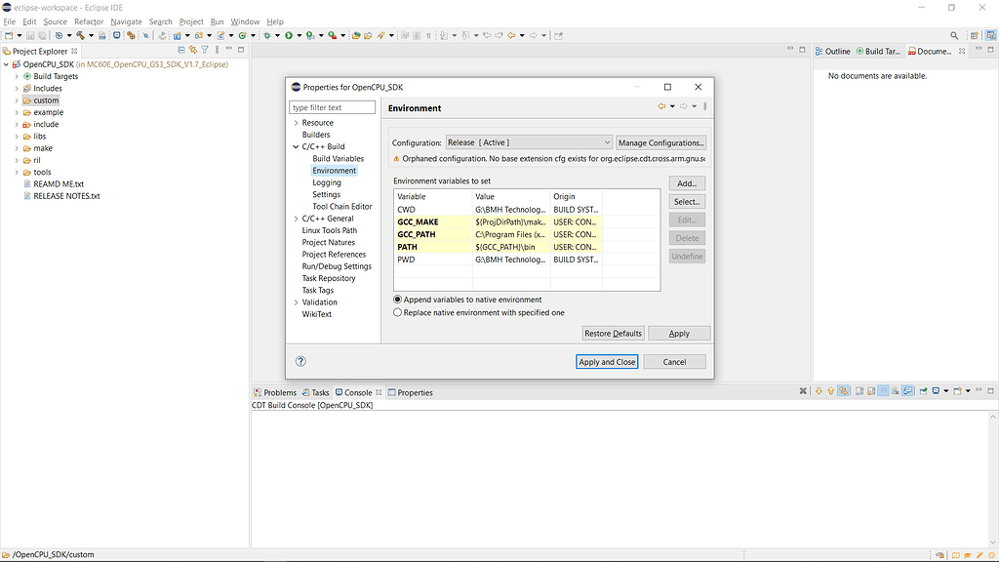Click the Build hammer icon in the toolbar
This screenshot has height=562, width=999.
(x=78, y=35)
